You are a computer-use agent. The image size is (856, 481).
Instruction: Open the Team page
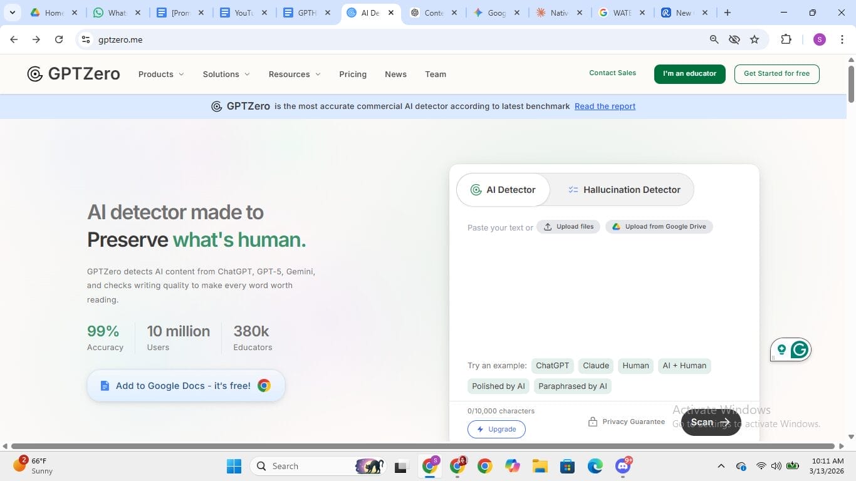tap(436, 74)
